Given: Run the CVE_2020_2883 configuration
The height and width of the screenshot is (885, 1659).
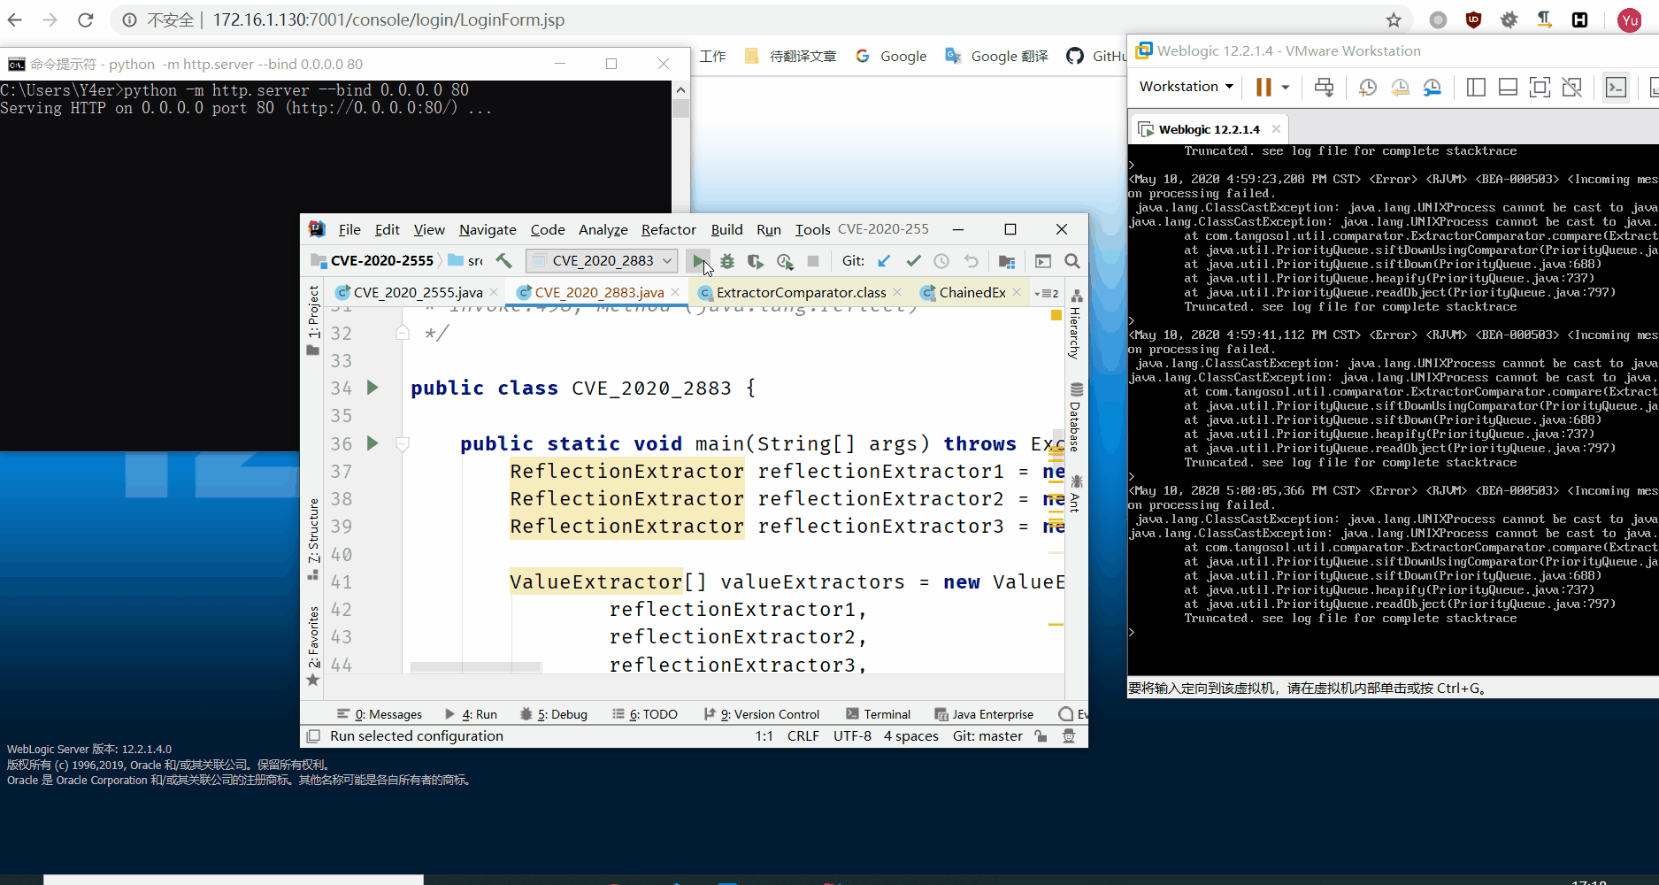Looking at the screenshot, I should point(699,261).
